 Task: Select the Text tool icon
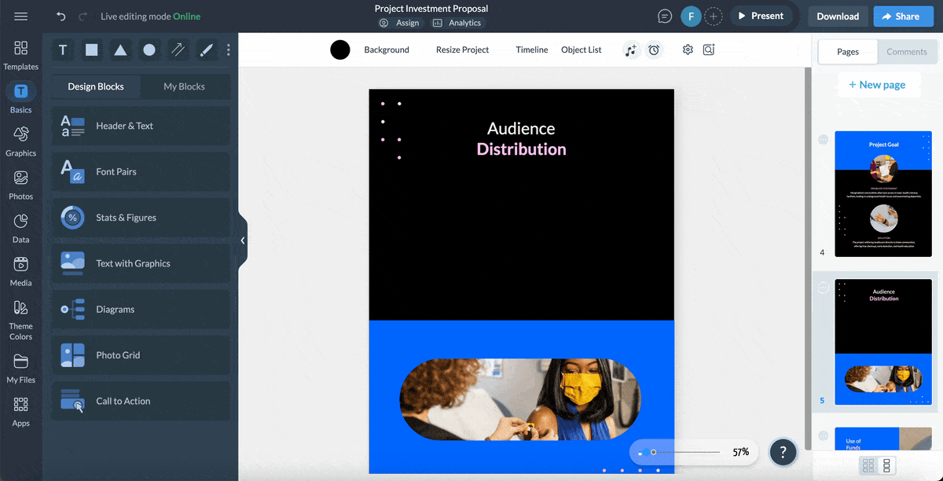(x=63, y=50)
